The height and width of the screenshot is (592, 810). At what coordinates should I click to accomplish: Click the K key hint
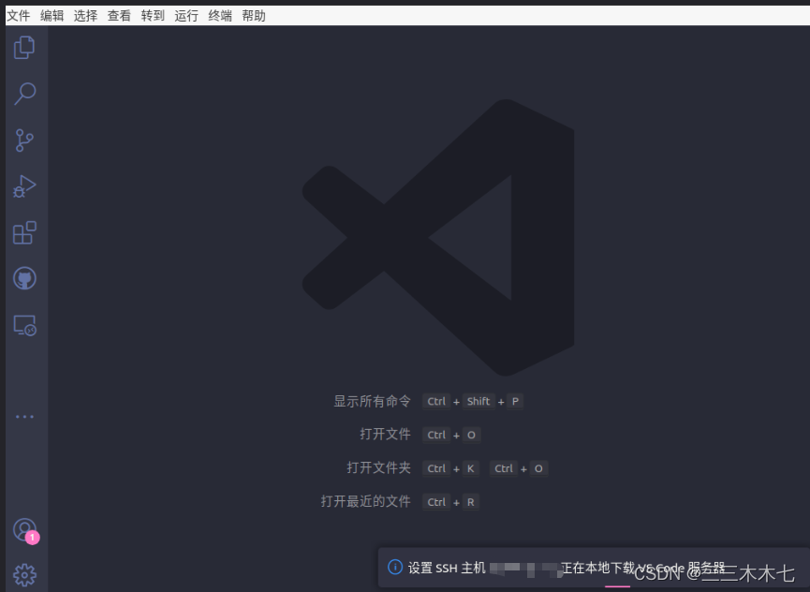[471, 468]
